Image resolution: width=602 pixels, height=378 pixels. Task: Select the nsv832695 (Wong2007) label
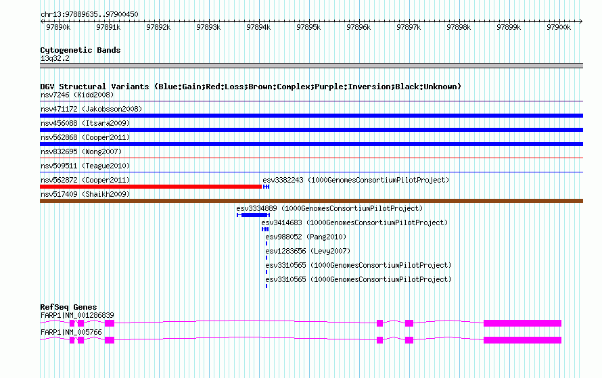coord(81,151)
